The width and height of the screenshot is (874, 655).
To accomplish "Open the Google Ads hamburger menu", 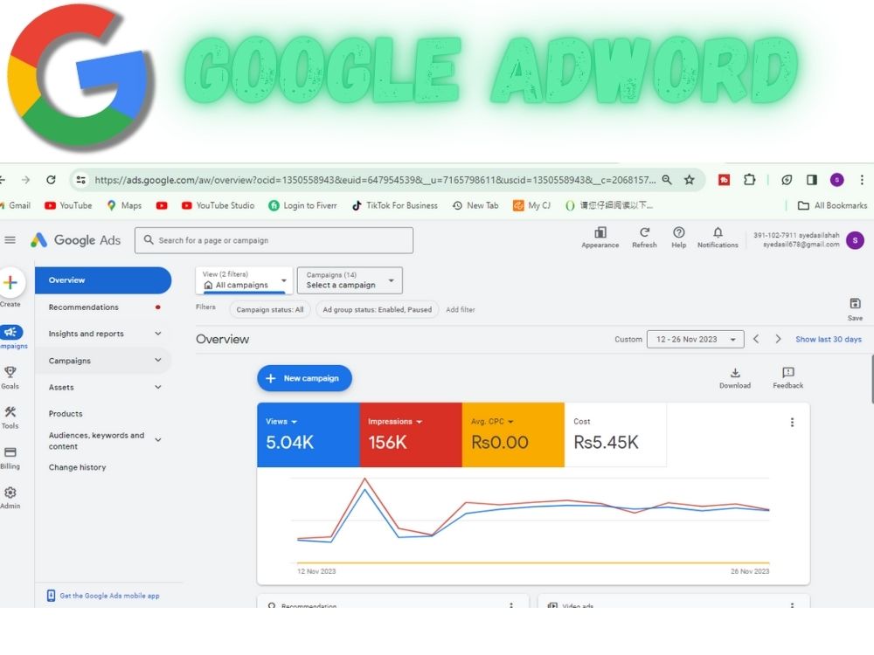I will click(x=10, y=240).
